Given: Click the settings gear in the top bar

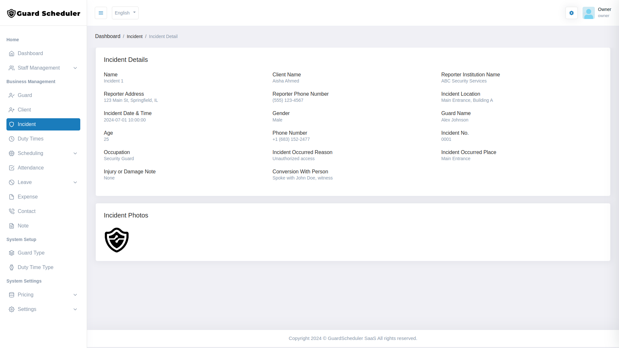Looking at the screenshot, I should click(x=571, y=13).
